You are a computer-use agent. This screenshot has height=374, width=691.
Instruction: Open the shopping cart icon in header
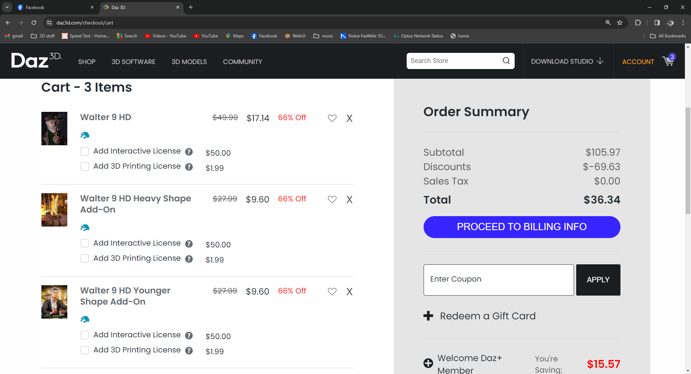tap(668, 61)
